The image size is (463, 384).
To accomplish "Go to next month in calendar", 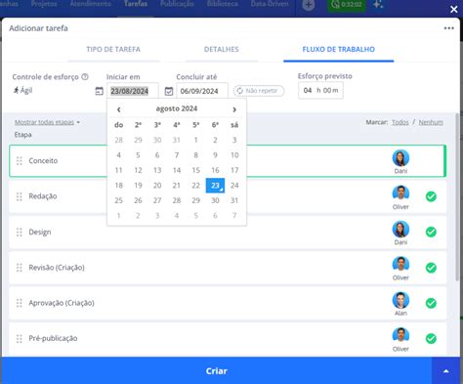I will click(x=234, y=109).
